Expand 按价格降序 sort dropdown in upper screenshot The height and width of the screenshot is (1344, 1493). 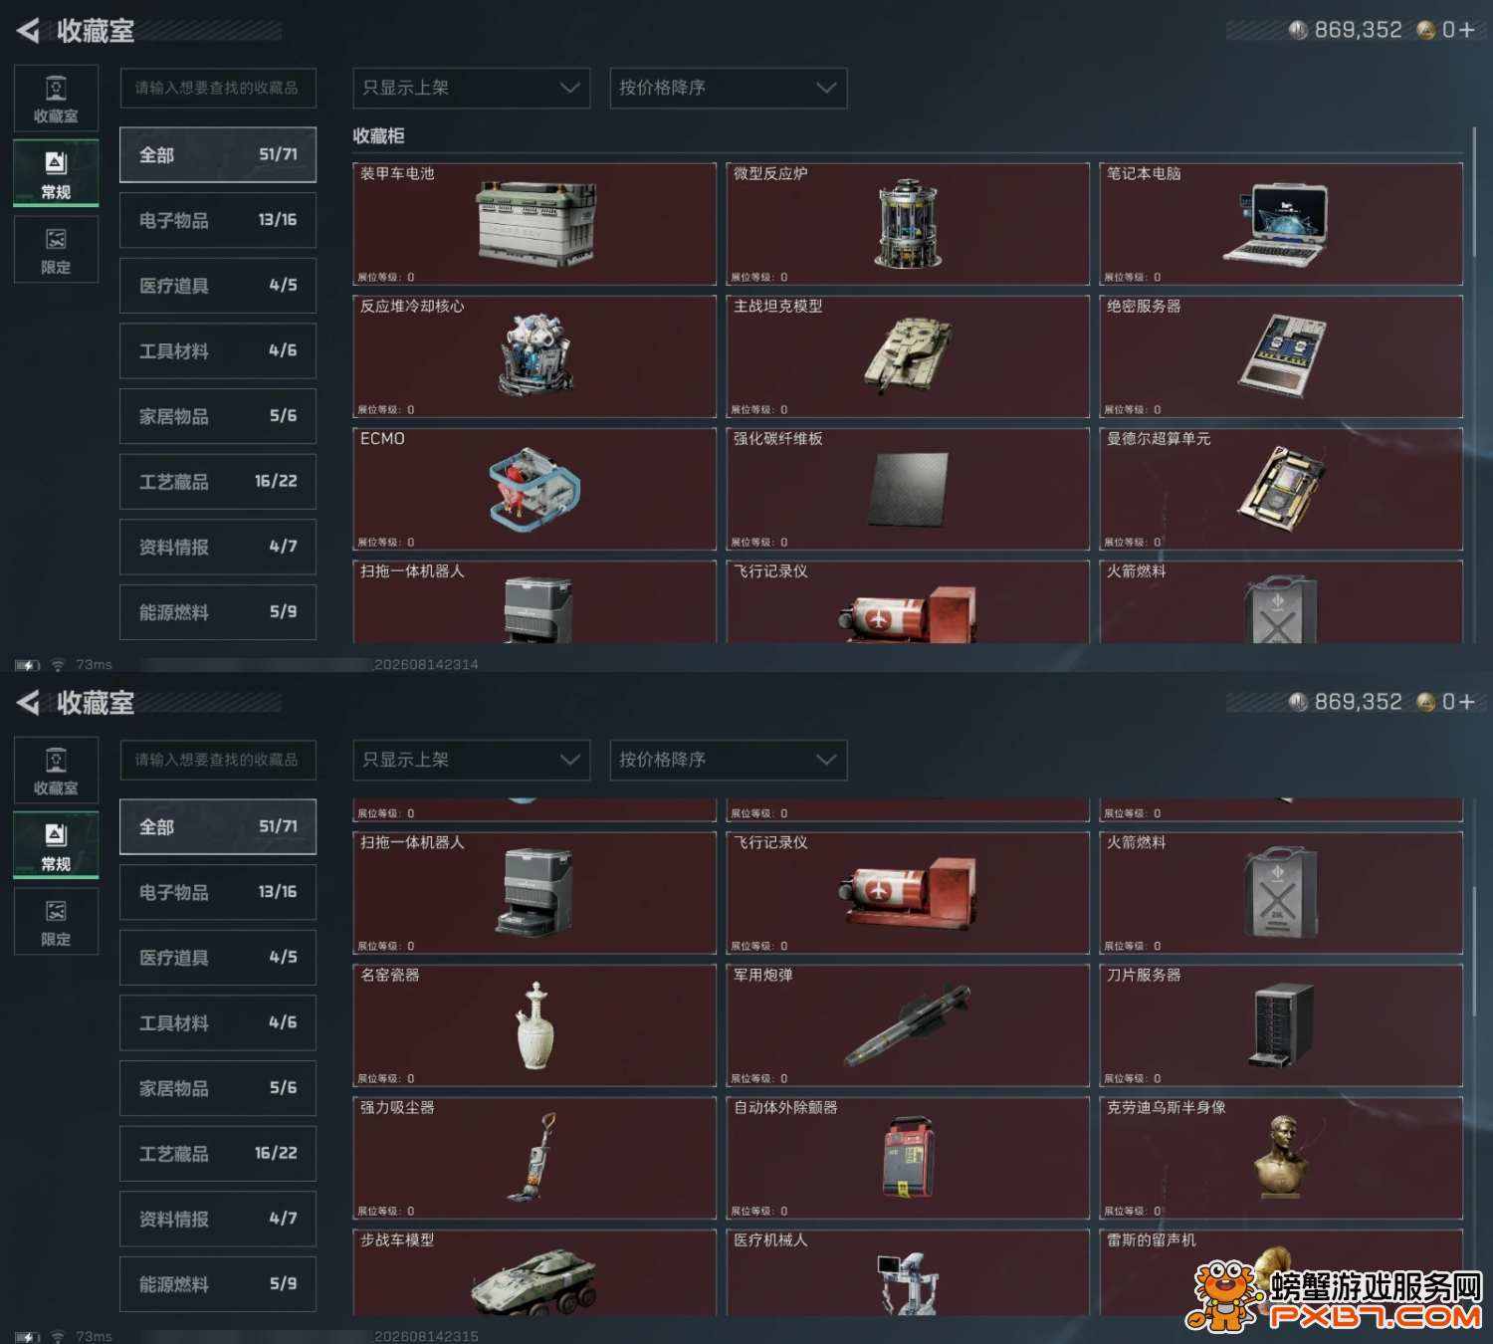(728, 88)
